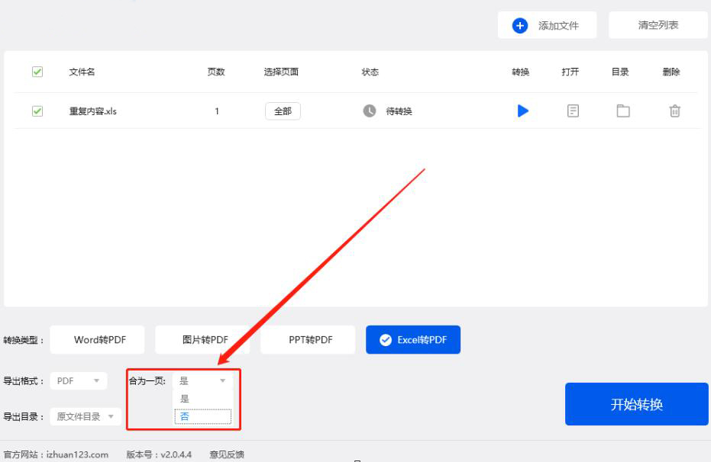Click the 文件名 column header
Image resolution: width=711 pixels, height=462 pixels.
click(82, 72)
